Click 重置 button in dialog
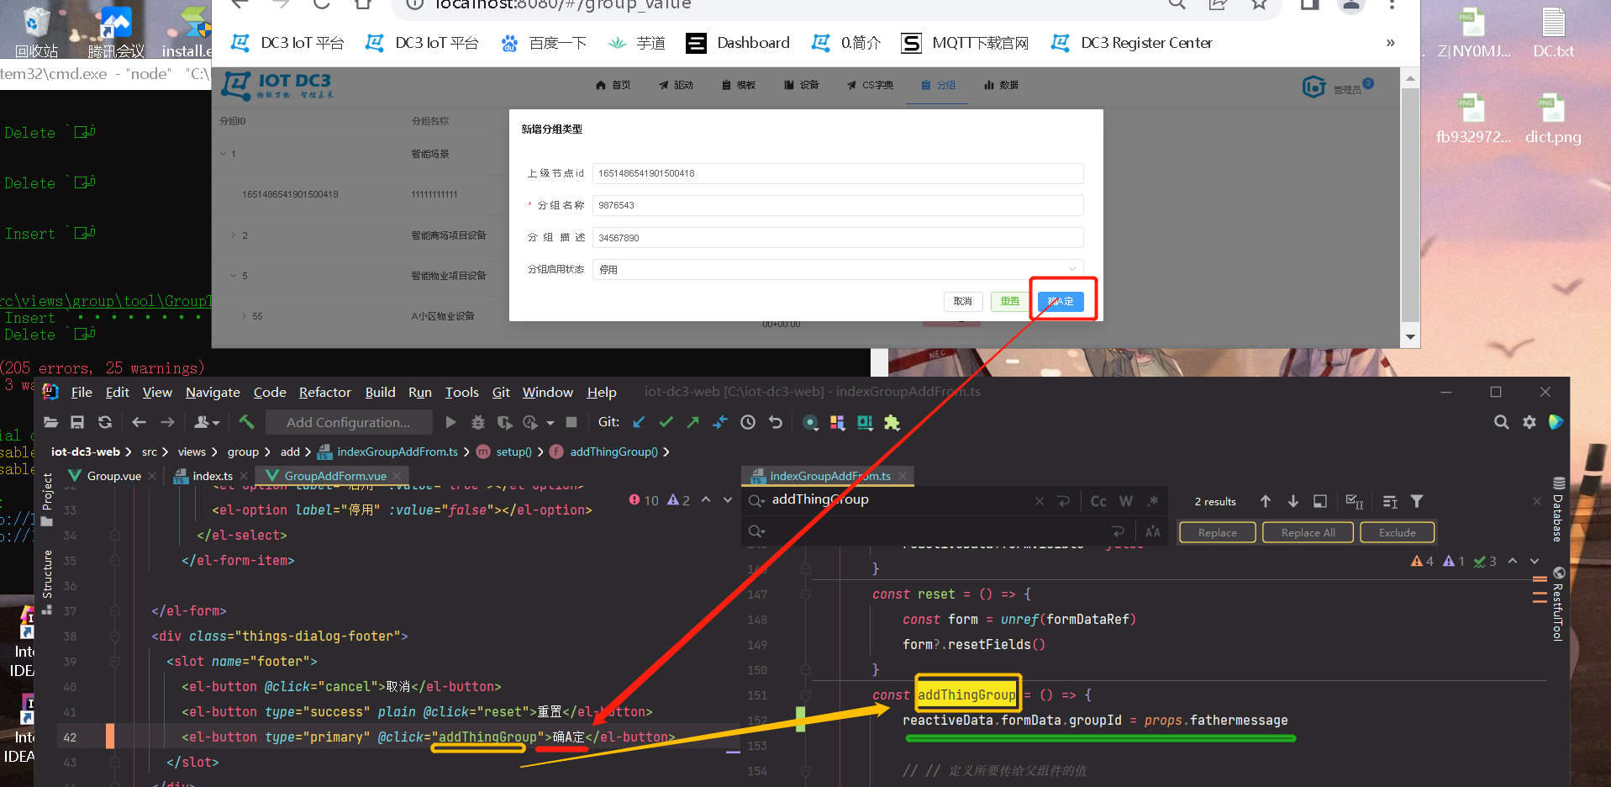 pos(1010,301)
